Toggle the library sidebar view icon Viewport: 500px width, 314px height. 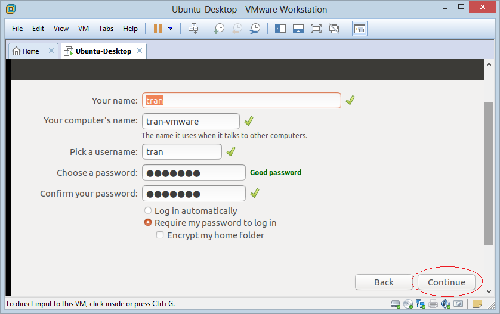tap(280, 29)
